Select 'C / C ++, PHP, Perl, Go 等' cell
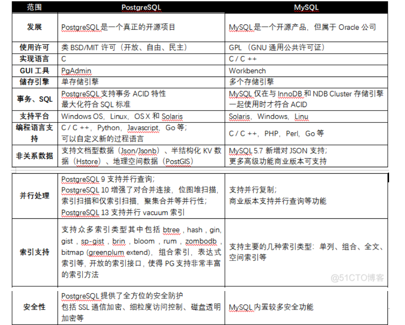 point(307,133)
